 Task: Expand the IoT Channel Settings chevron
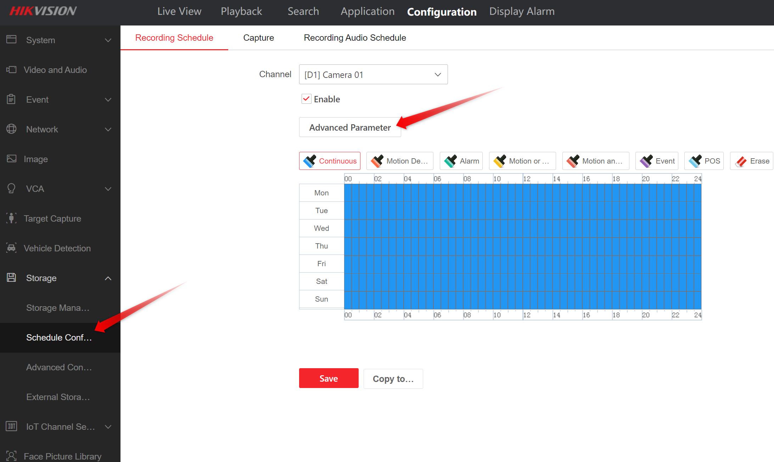(x=108, y=427)
